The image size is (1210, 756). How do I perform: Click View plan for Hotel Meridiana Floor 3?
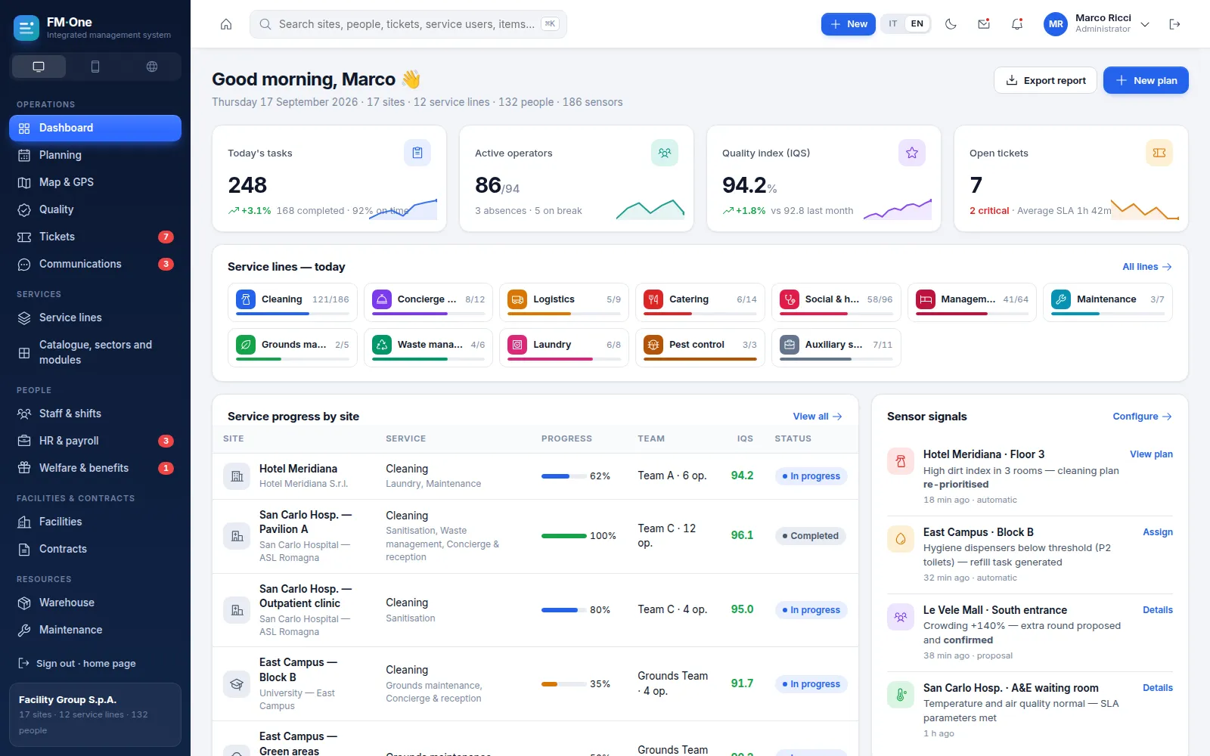click(x=1151, y=454)
